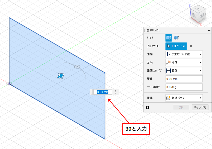Click the blue extrude direction arrow manipulator
The height and width of the screenshot is (149, 212).
60,76
